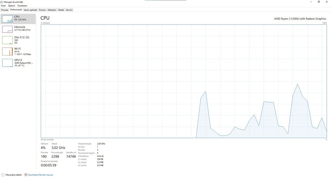Close the Manager de activități window
This screenshot has width=331, height=179.
(x=327, y=2)
